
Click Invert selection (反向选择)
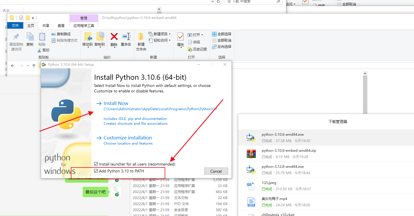point(221,47)
